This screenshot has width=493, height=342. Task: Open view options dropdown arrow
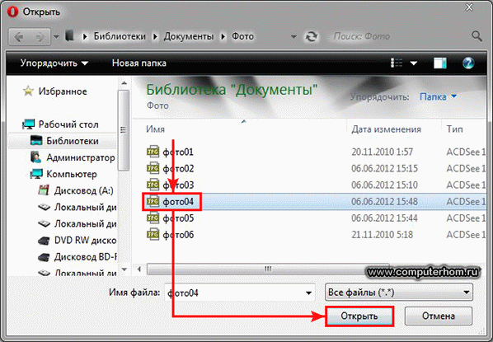(x=414, y=63)
